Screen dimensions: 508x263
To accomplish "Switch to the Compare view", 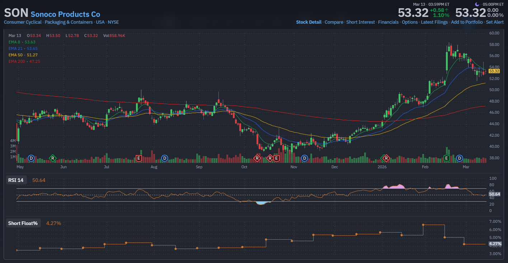I will [x=334, y=22].
